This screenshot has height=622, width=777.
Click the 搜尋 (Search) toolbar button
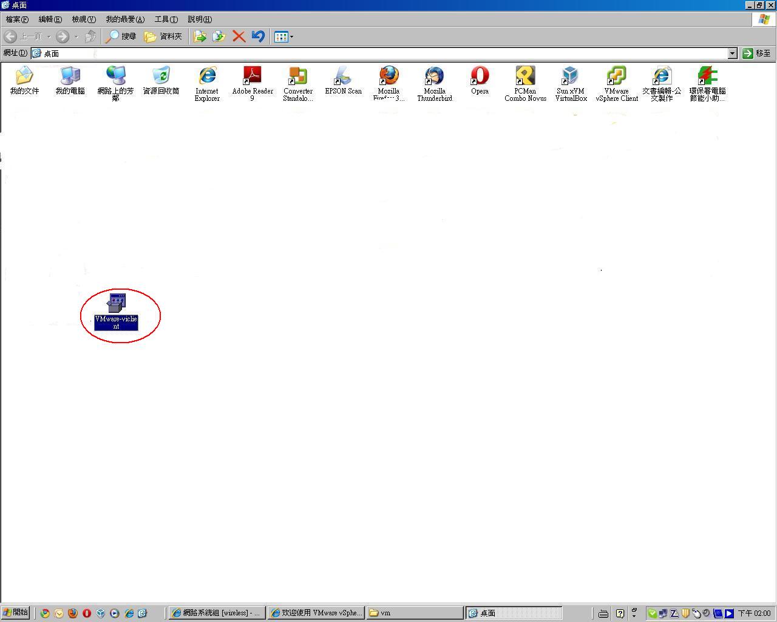[121, 36]
